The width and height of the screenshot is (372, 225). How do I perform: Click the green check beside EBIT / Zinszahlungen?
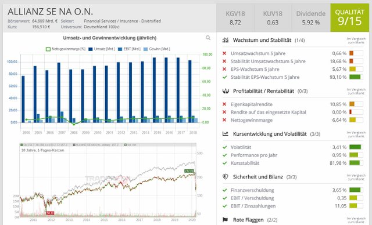[x=224, y=206]
